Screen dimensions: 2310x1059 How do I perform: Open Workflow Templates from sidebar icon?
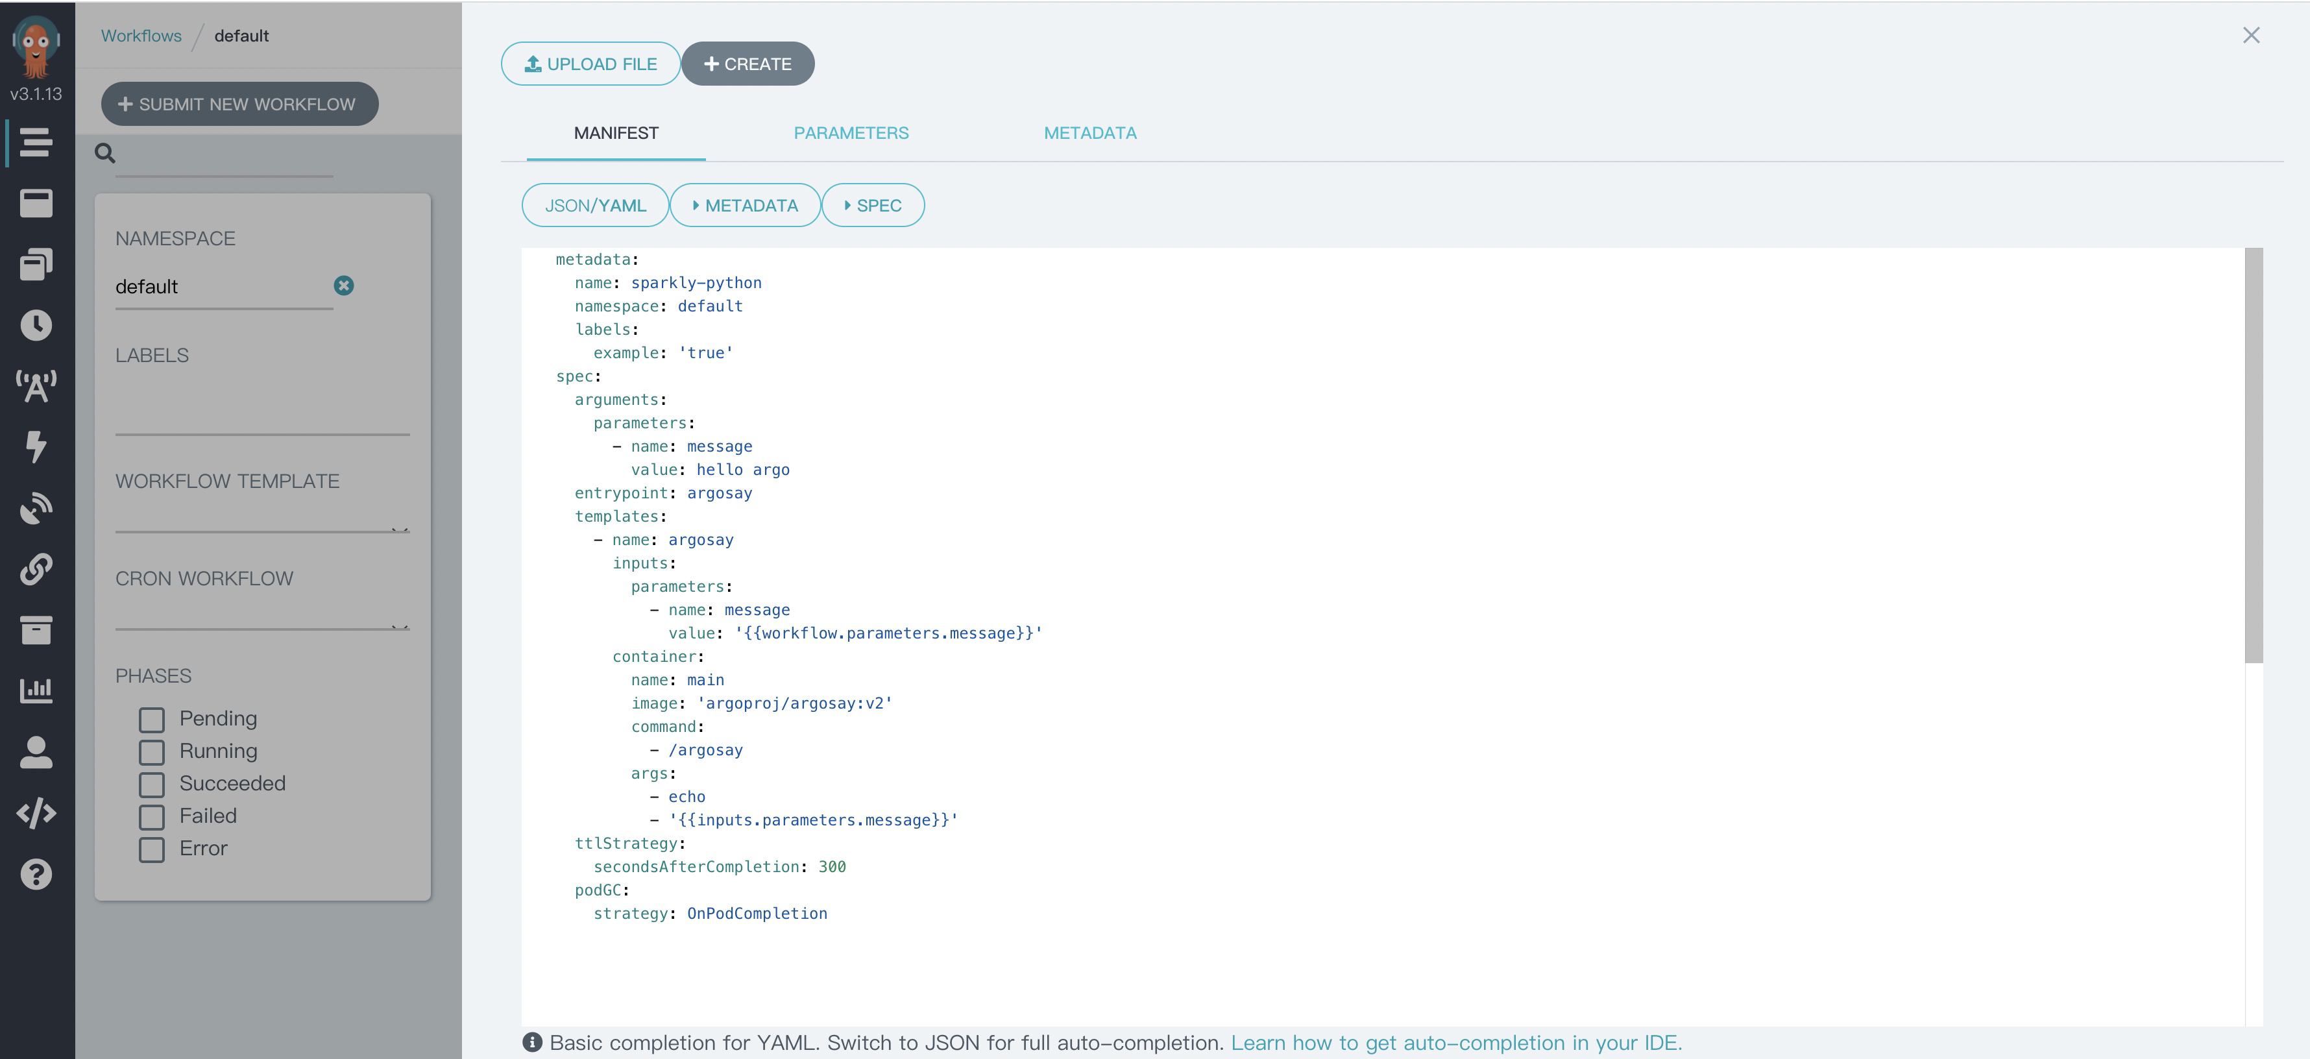click(x=36, y=204)
